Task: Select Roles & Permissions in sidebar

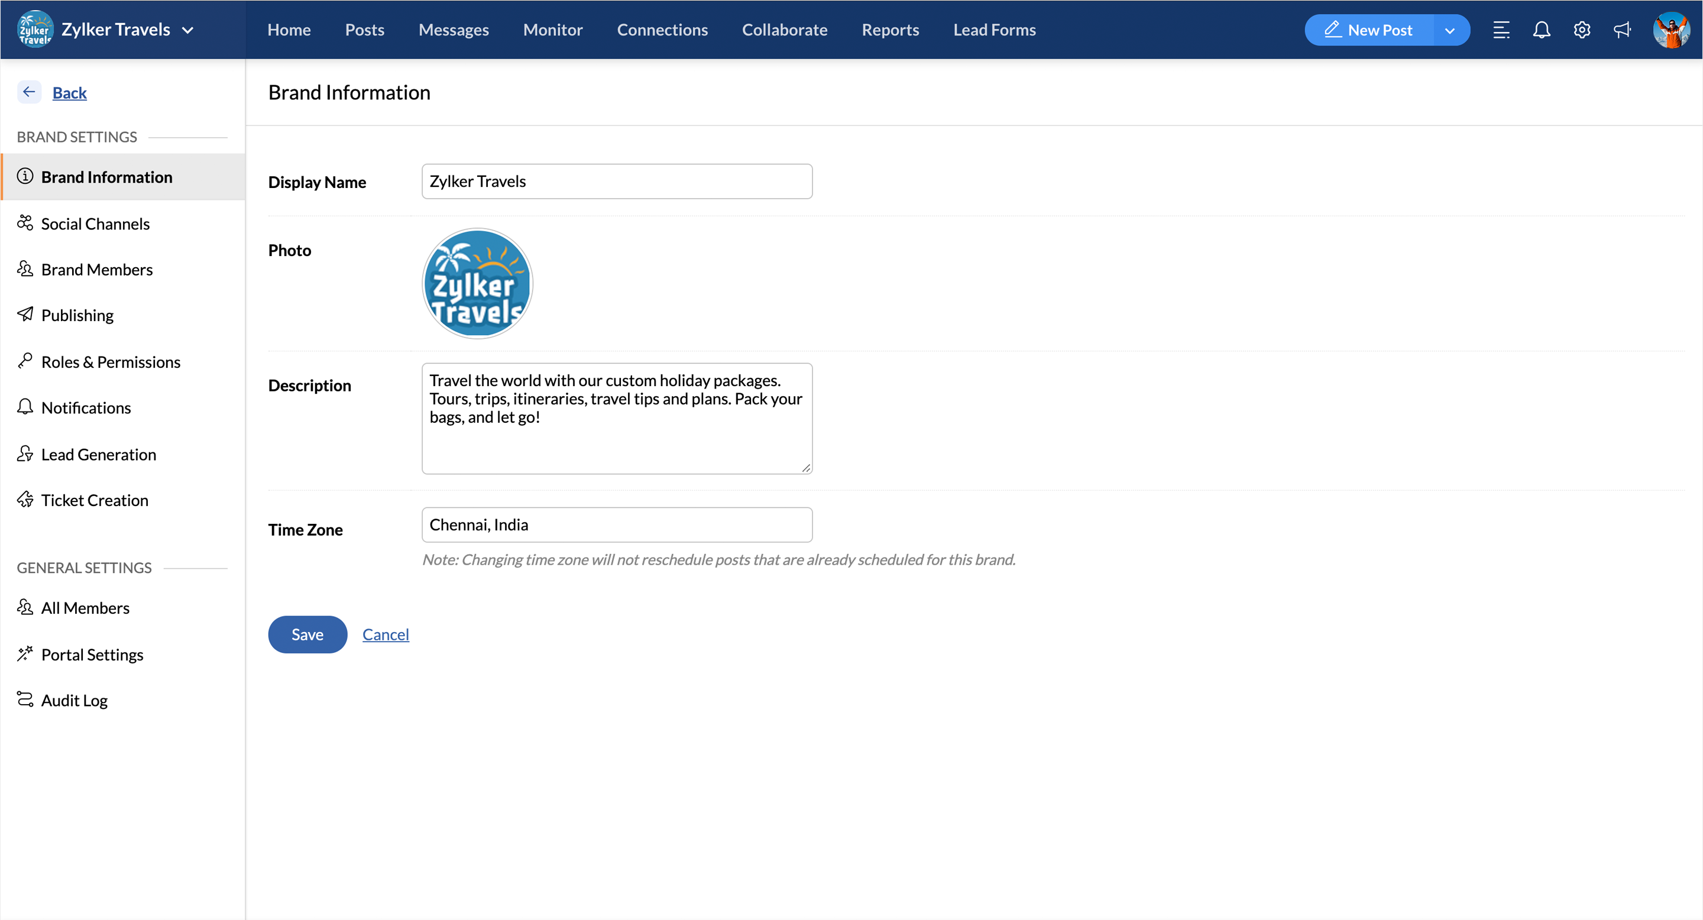Action: coord(111,361)
